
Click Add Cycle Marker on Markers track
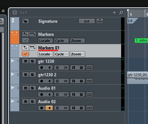tap(32, 34)
